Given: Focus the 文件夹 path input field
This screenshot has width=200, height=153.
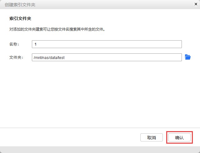Looking at the screenshot, I should click(107, 57).
